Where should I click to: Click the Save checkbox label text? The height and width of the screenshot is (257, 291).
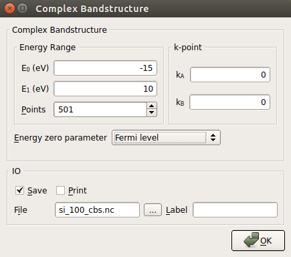[x=37, y=191]
